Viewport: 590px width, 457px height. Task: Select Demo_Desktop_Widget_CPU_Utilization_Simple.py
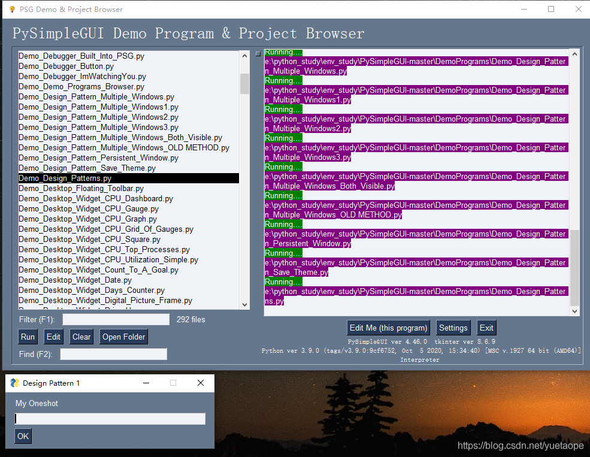[129, 259]
